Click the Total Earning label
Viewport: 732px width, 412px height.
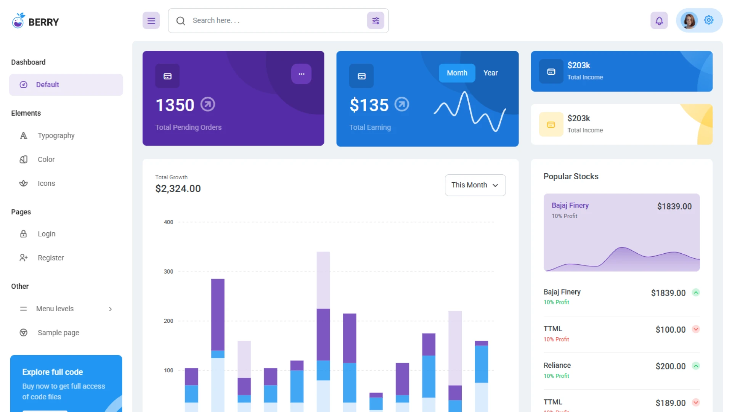[370, 127]
